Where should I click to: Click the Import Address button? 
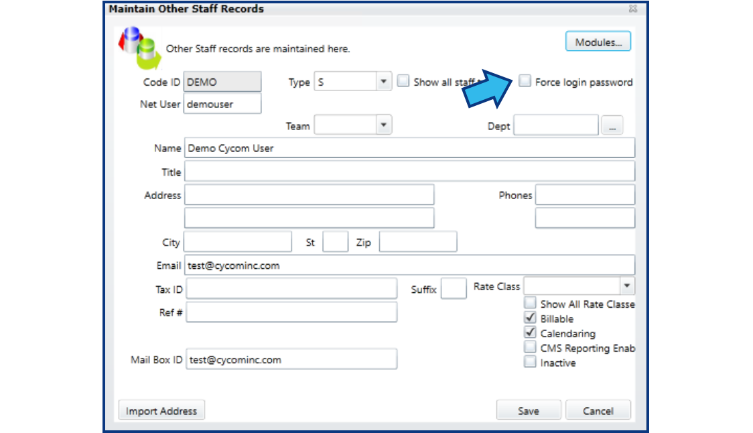[161, 410]
